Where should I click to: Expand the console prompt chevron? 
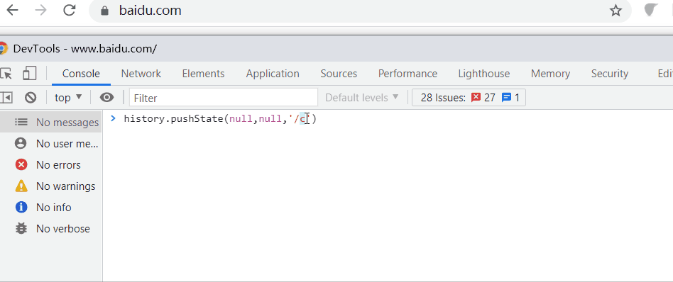pyautogui.click(x=114, y=118)
